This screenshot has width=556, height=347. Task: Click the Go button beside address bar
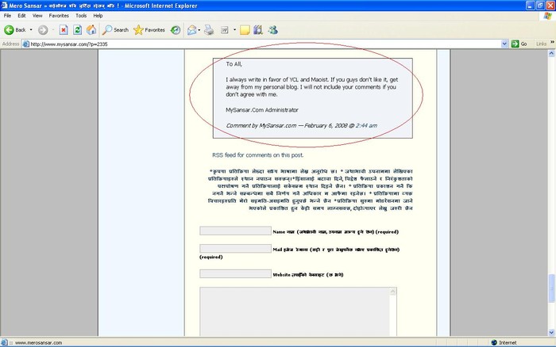pos(520,44)
